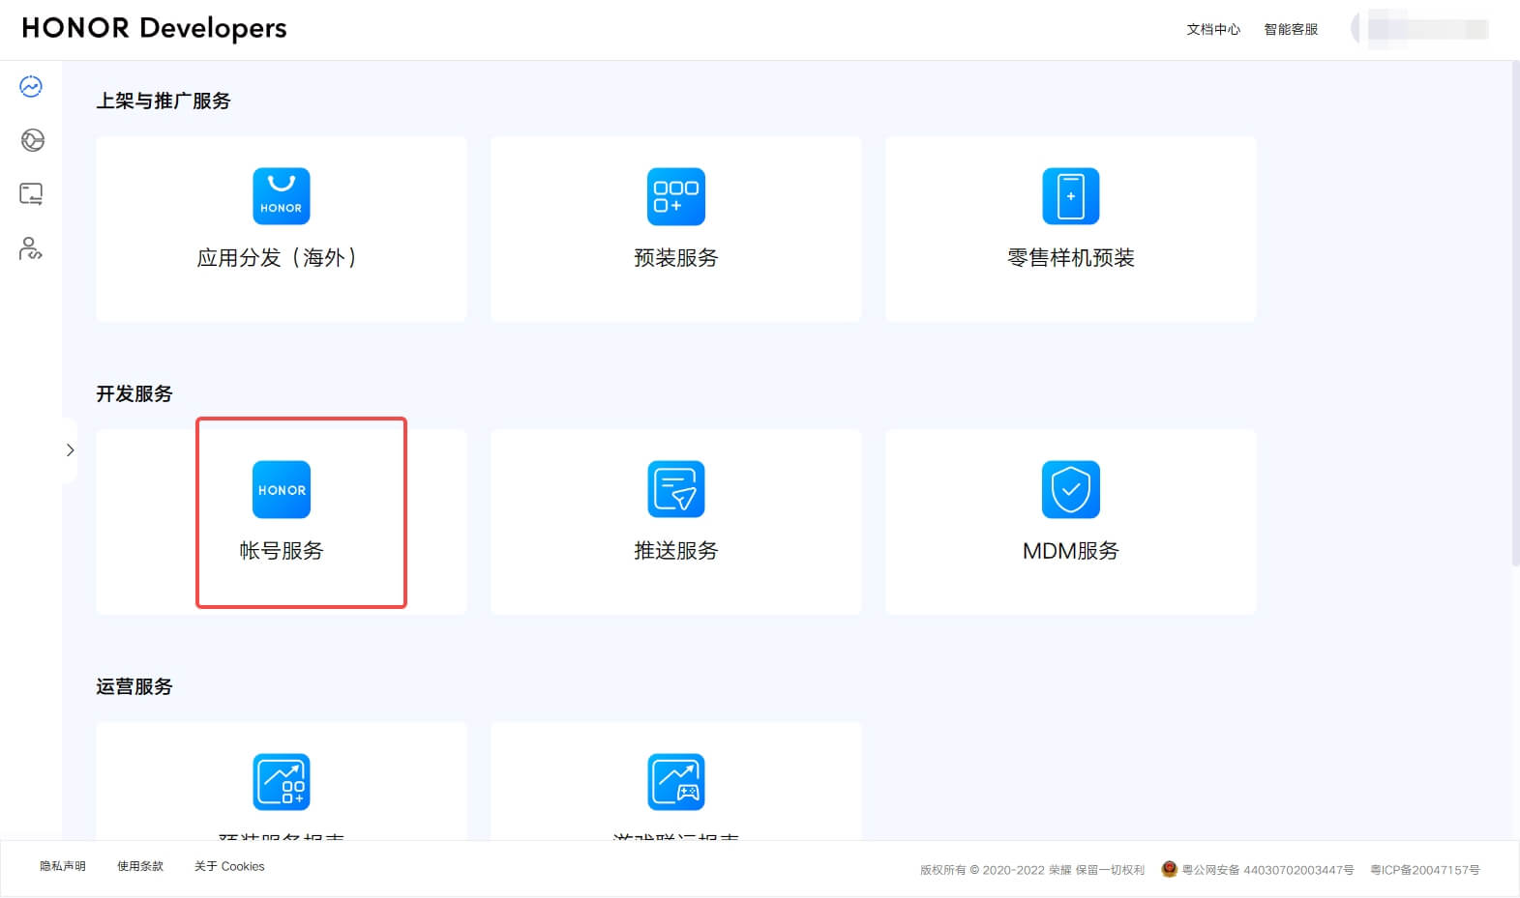Select the sidebar device management icon

click(31, 194)
